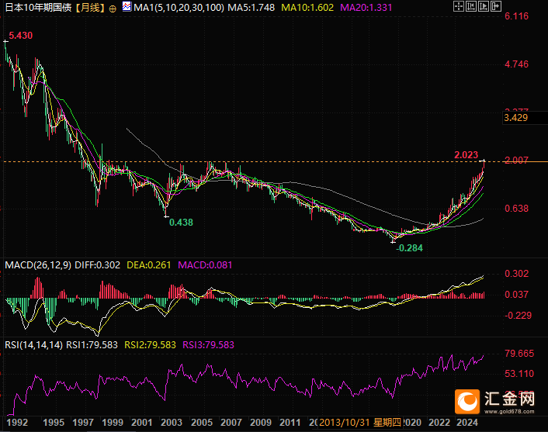Click the 1992 year label
The image size is (548, 432).
pyautogui.click(x=17, y=423)
